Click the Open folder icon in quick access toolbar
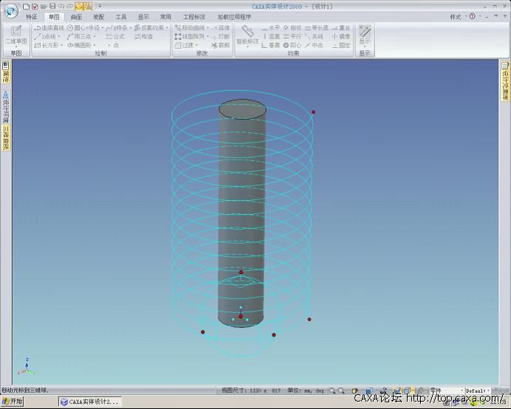Image resolution: width=511 pixels, height=409 pixels. (x=44, y=6)
